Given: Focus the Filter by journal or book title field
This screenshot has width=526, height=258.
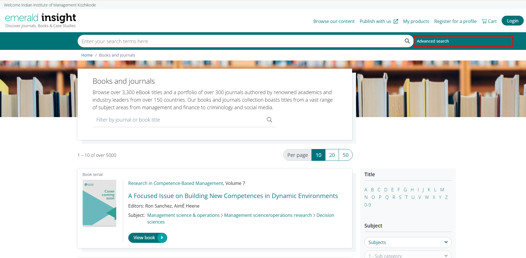Looking at the screenshot, I should [x=179, y=120].
